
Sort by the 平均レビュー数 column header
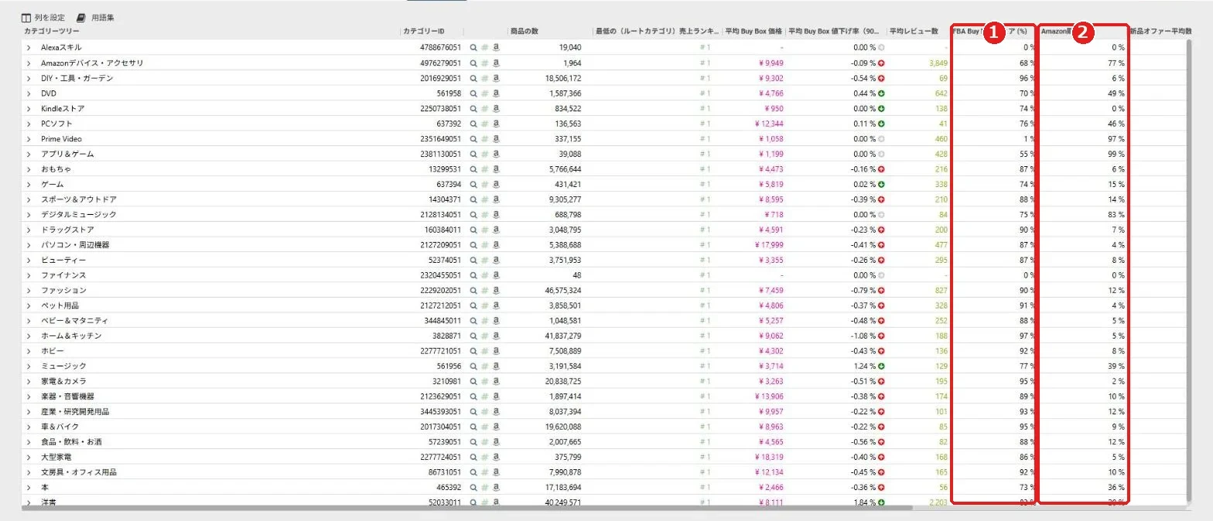coord(914,32)
